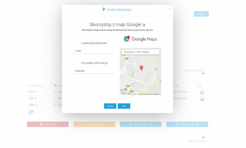Image resolution: width=246 pixels, height=148 pixels.
Task: Expand the Przejdź do opcji arrow
Action: [203, 74]
